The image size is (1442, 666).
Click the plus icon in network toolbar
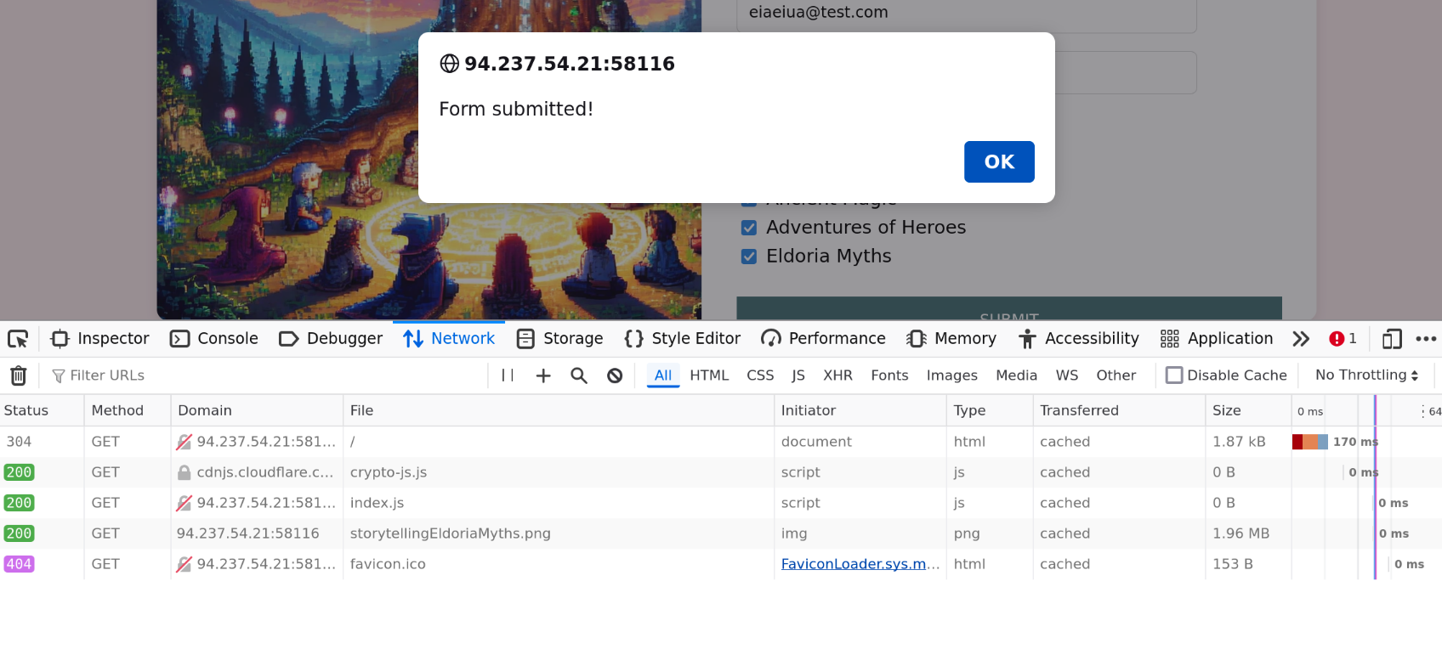tap(543, 375)
